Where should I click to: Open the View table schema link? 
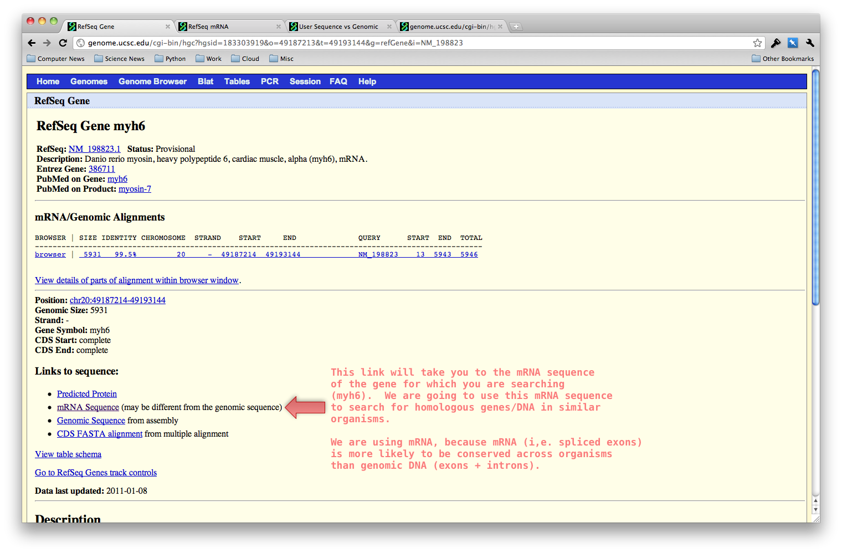68,454
